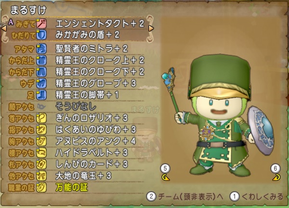Click the right-hand wand weapon icon
Screen dimensions: 289x208
(x=41, y=24)
